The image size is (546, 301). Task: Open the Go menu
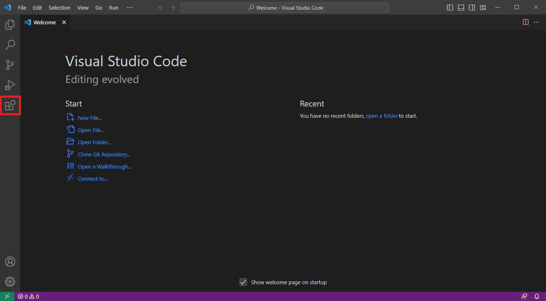[x=99, y=8]
